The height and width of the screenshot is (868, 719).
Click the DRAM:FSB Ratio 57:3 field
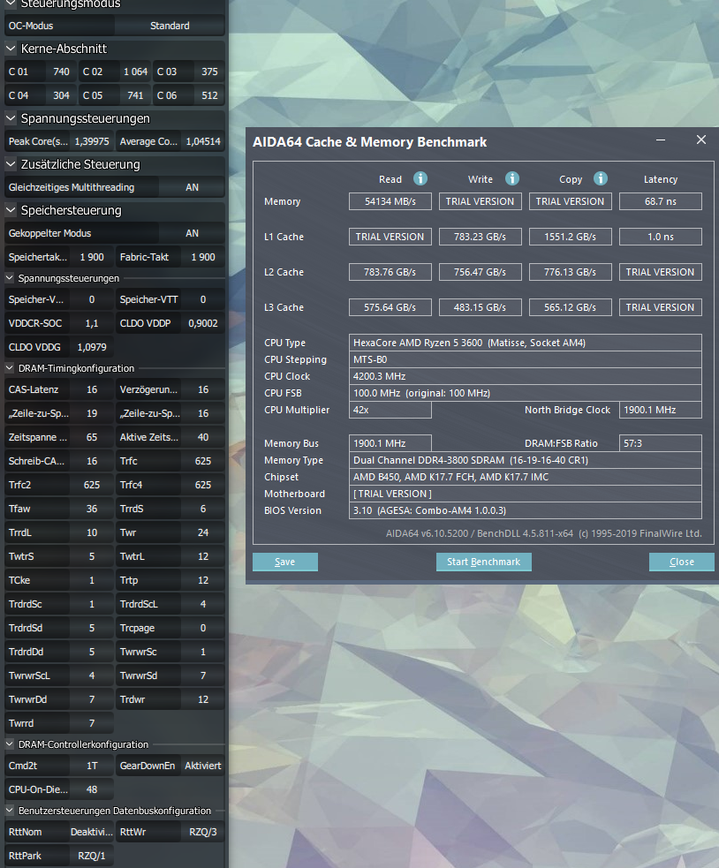click(661, 443)
